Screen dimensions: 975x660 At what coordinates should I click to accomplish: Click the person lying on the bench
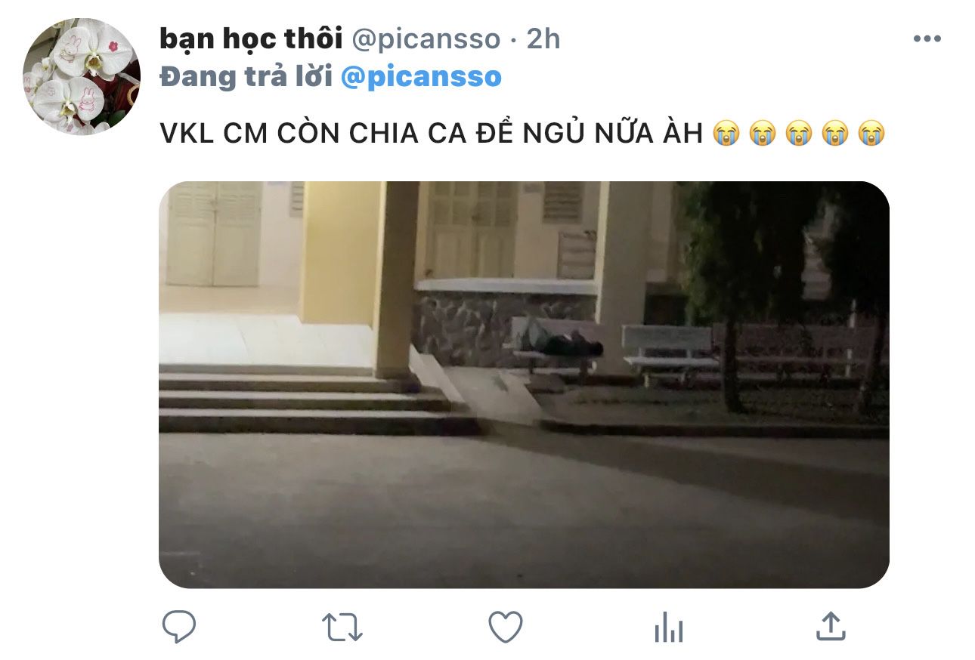(x=563, y=344)
